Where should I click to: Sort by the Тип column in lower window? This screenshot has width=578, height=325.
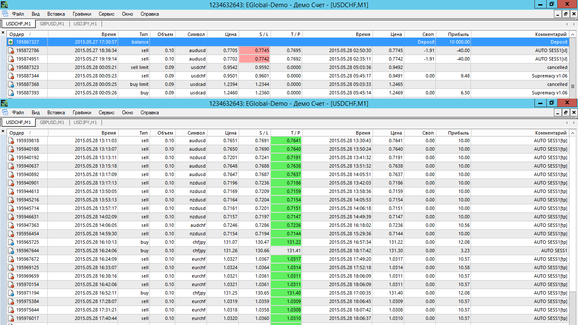click(x=134, y=133)
